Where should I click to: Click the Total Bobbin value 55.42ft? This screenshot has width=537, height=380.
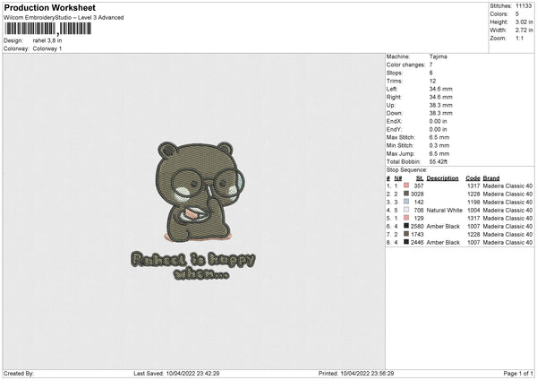tap(439, 161)
